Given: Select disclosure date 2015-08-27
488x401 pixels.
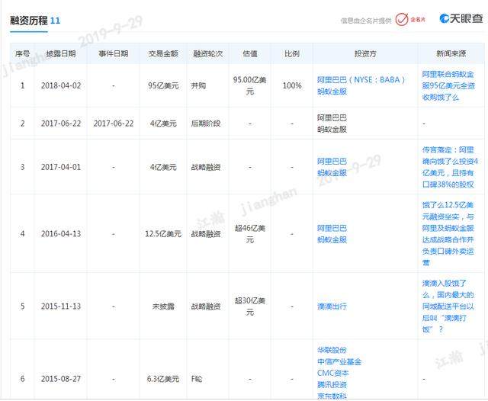Looking at the screenshot, I should [x=61, y=379].
